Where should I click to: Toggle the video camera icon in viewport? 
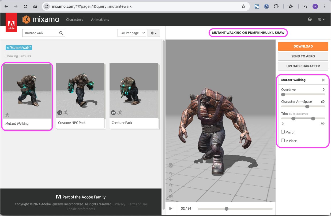171,196
